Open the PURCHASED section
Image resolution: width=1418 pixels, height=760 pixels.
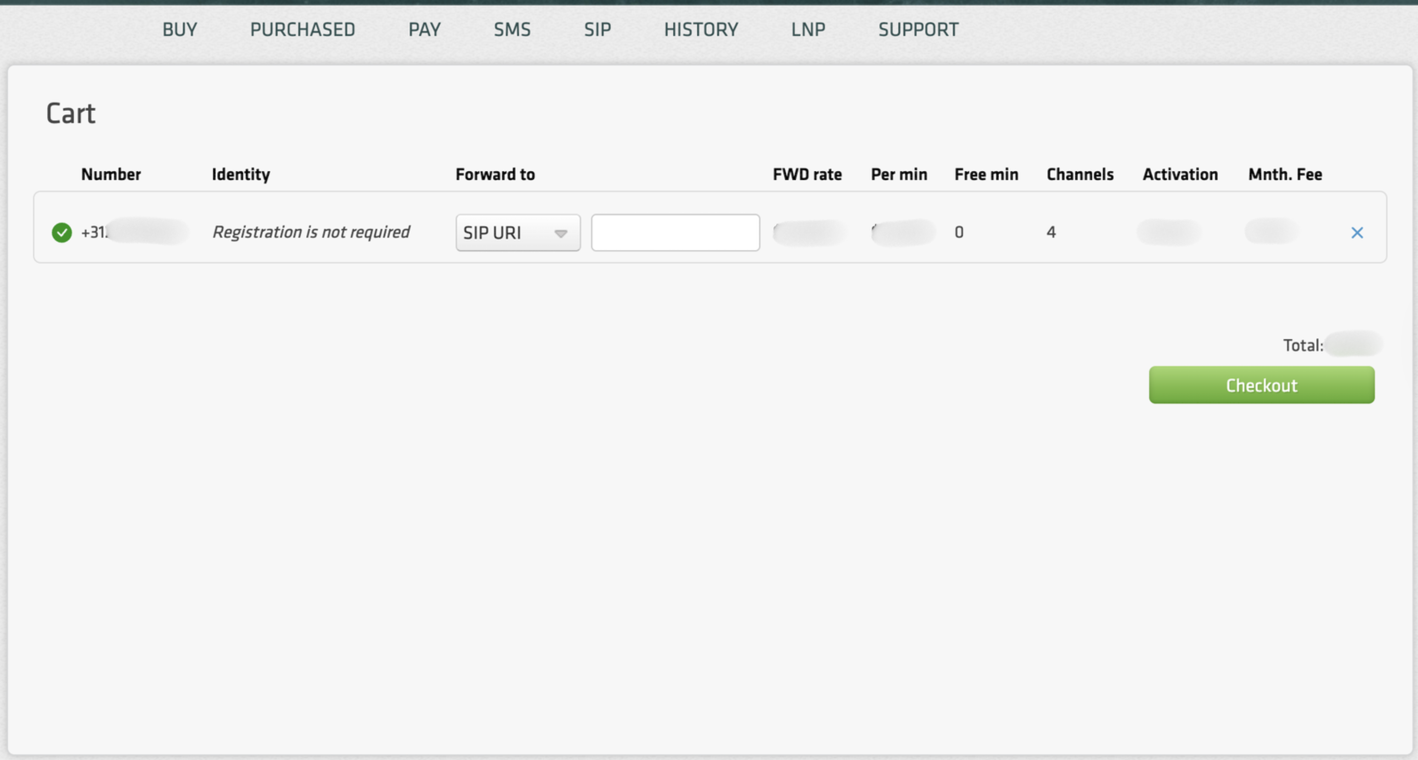pyautogui.click(x=302, y=30)
